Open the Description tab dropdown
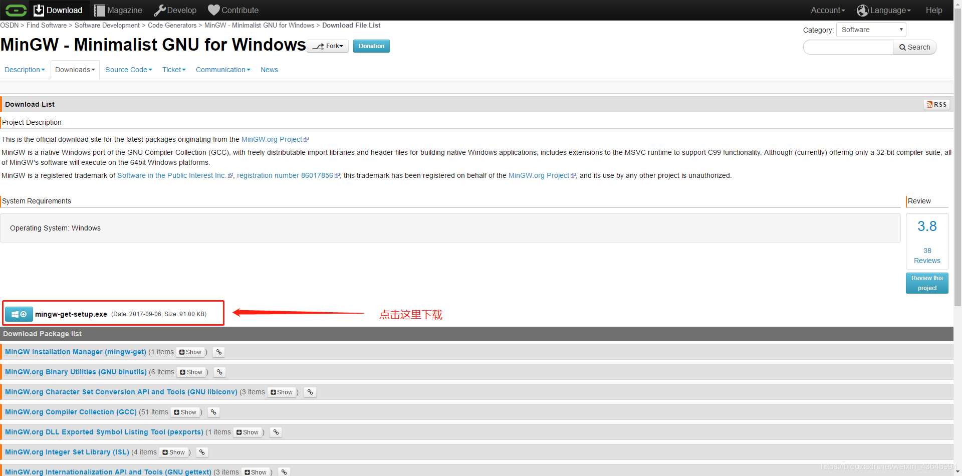Image resolution: width=962 pixels, height=476 pixels. [25, 70]
